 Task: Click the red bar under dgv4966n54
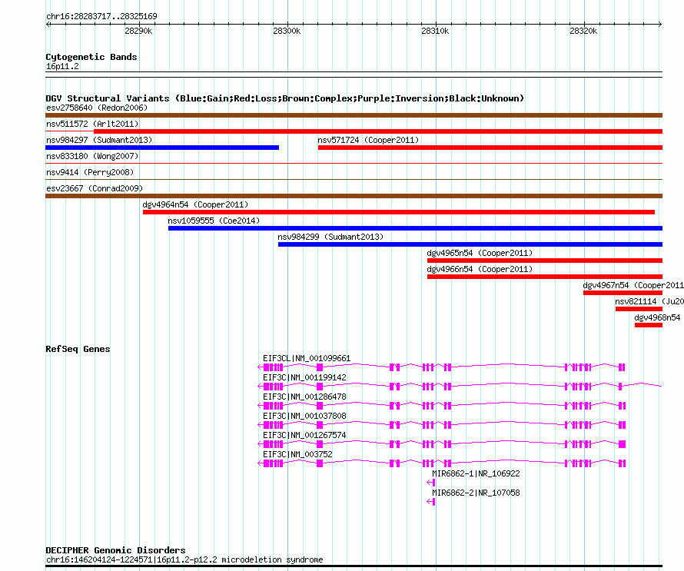545,277
